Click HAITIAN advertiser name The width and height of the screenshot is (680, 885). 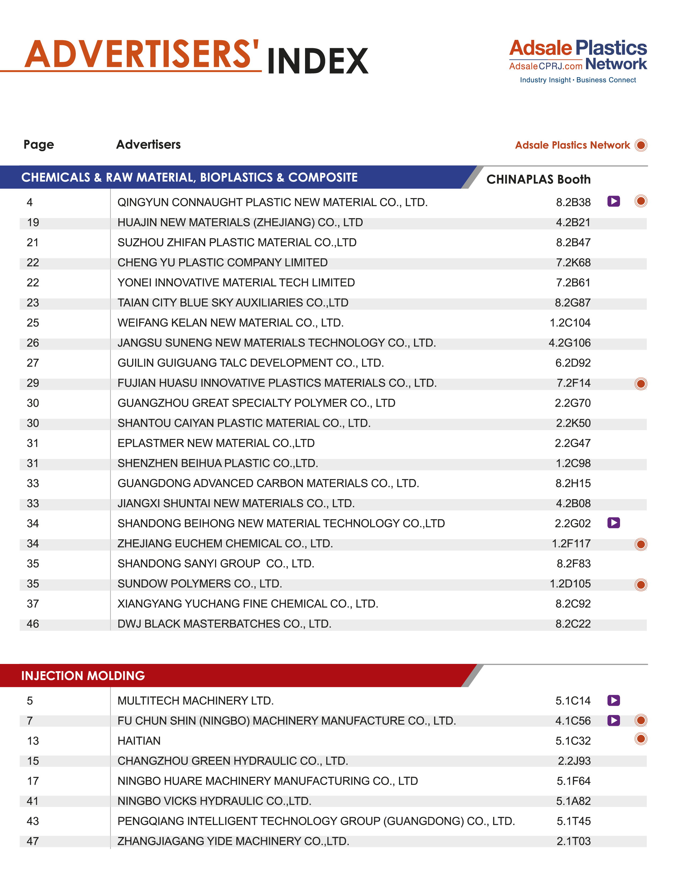point(139,740)
